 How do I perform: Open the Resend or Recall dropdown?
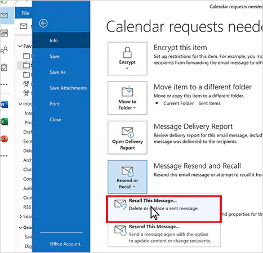tap(127, 177)
